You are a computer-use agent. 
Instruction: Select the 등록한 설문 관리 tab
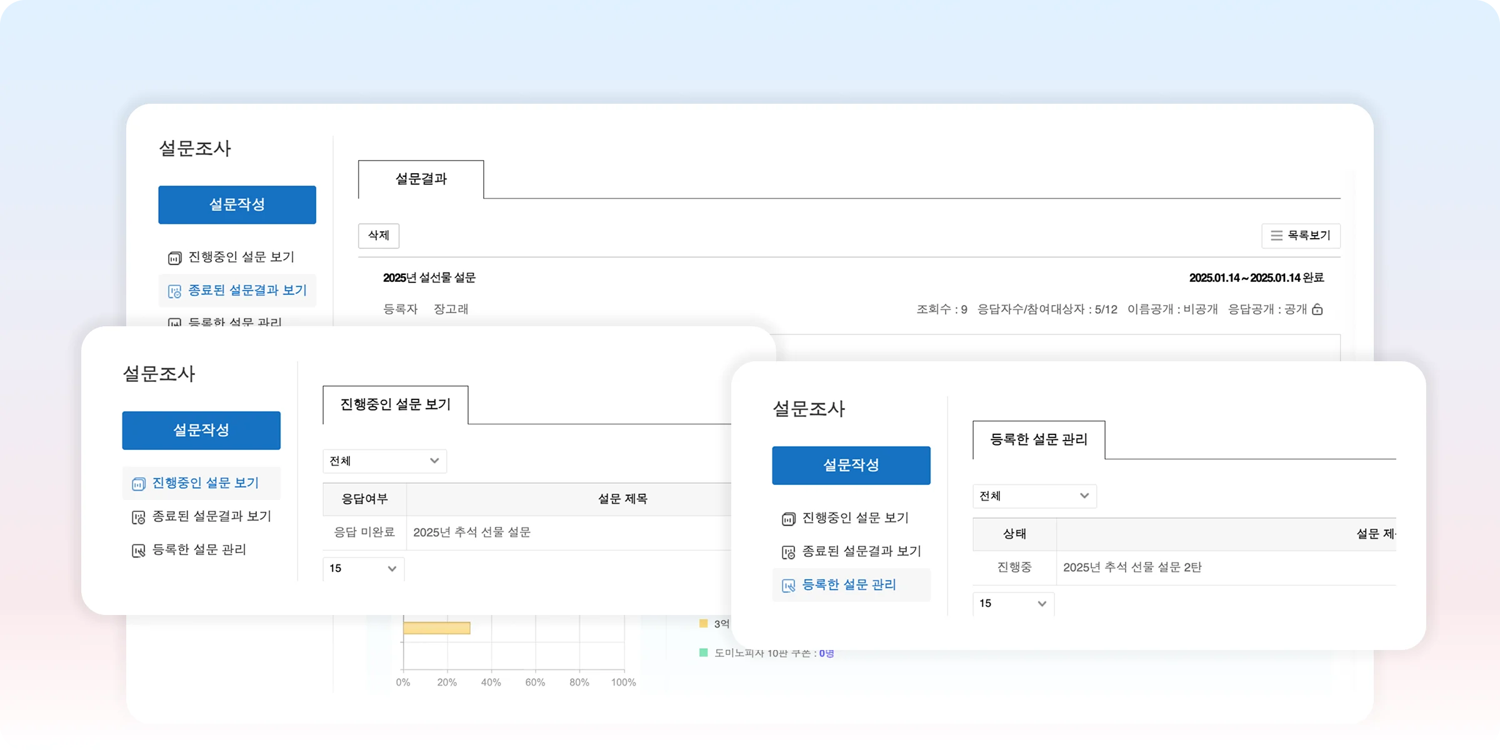tap(1038, 440)
